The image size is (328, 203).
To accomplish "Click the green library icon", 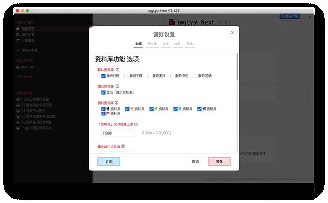I will [156, 109].
